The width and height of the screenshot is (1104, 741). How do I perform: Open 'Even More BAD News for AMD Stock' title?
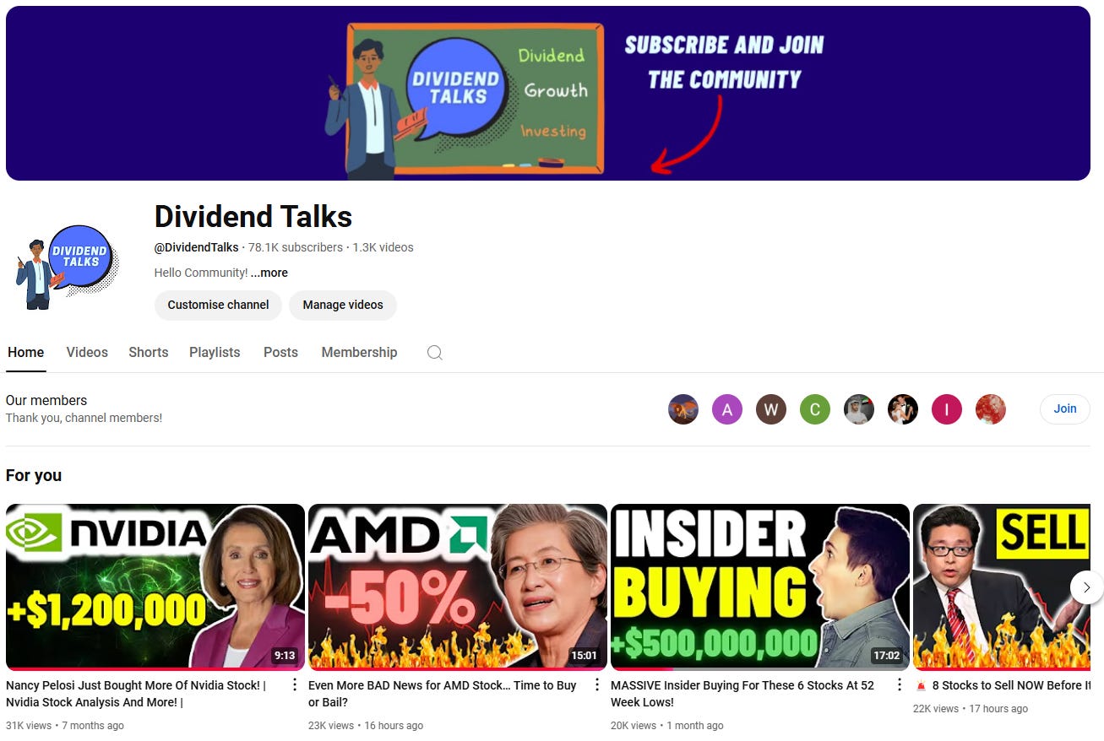[443, 694]
